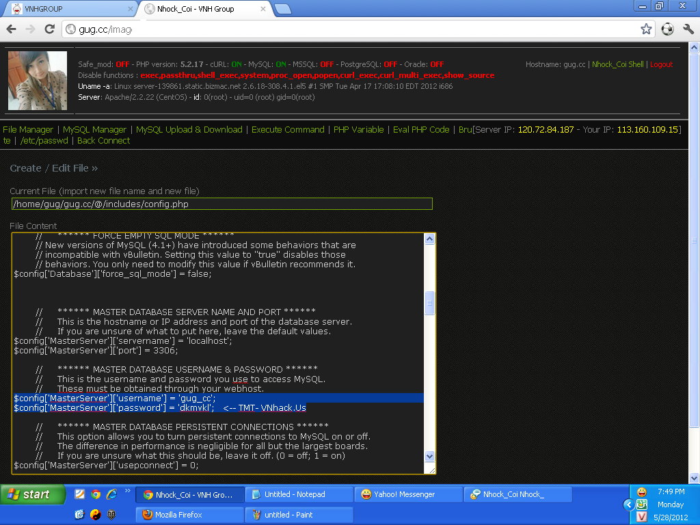The image size is (700, 525).
Task: Click the highlighted username config line
Action: click(x=218, y=399)
